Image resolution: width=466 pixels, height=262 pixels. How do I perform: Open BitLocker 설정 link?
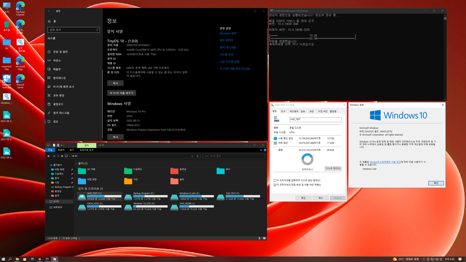(x=228, y=33)
